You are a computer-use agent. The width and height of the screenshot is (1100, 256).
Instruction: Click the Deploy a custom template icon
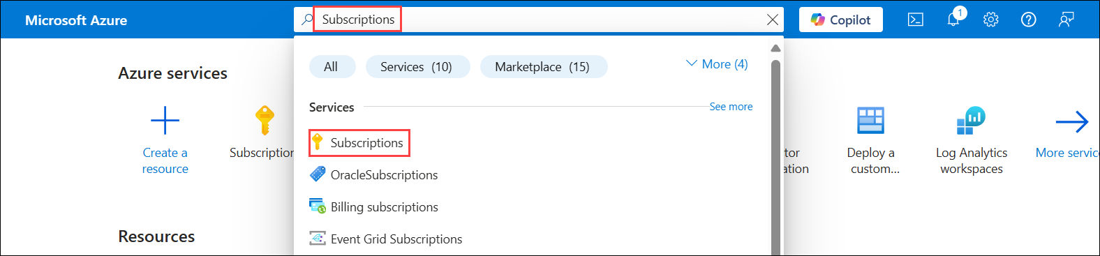(x=870, y=121)
